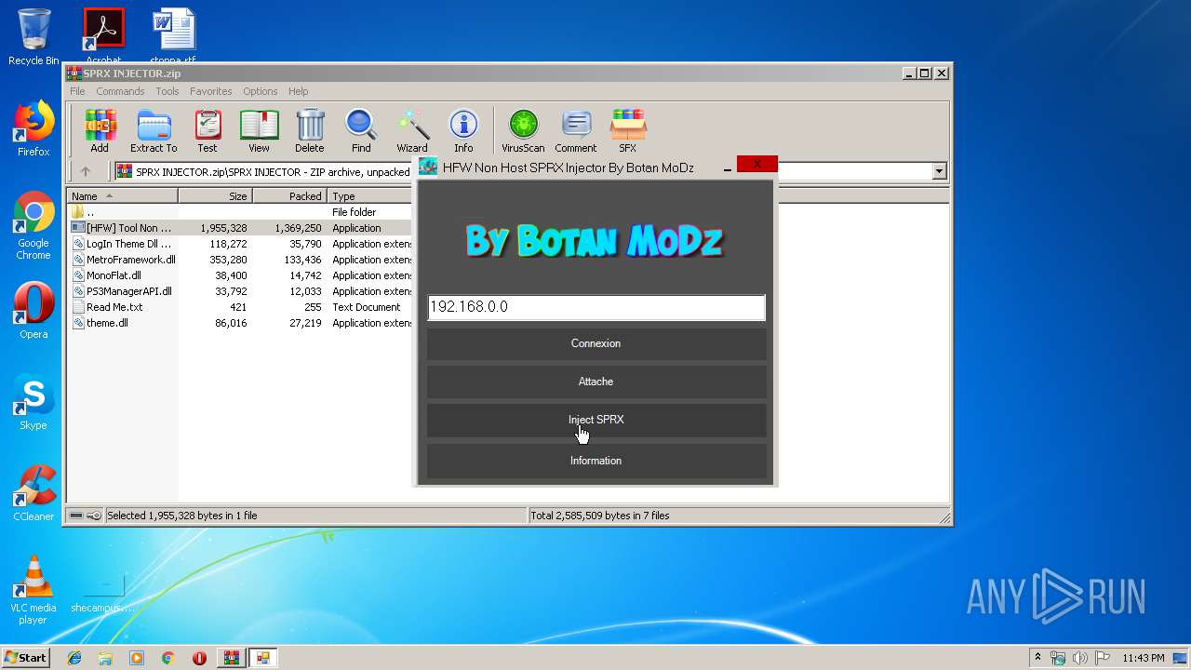Open the Favorites menu
This screenshot has height=670, width=1191.
(211, 91)
